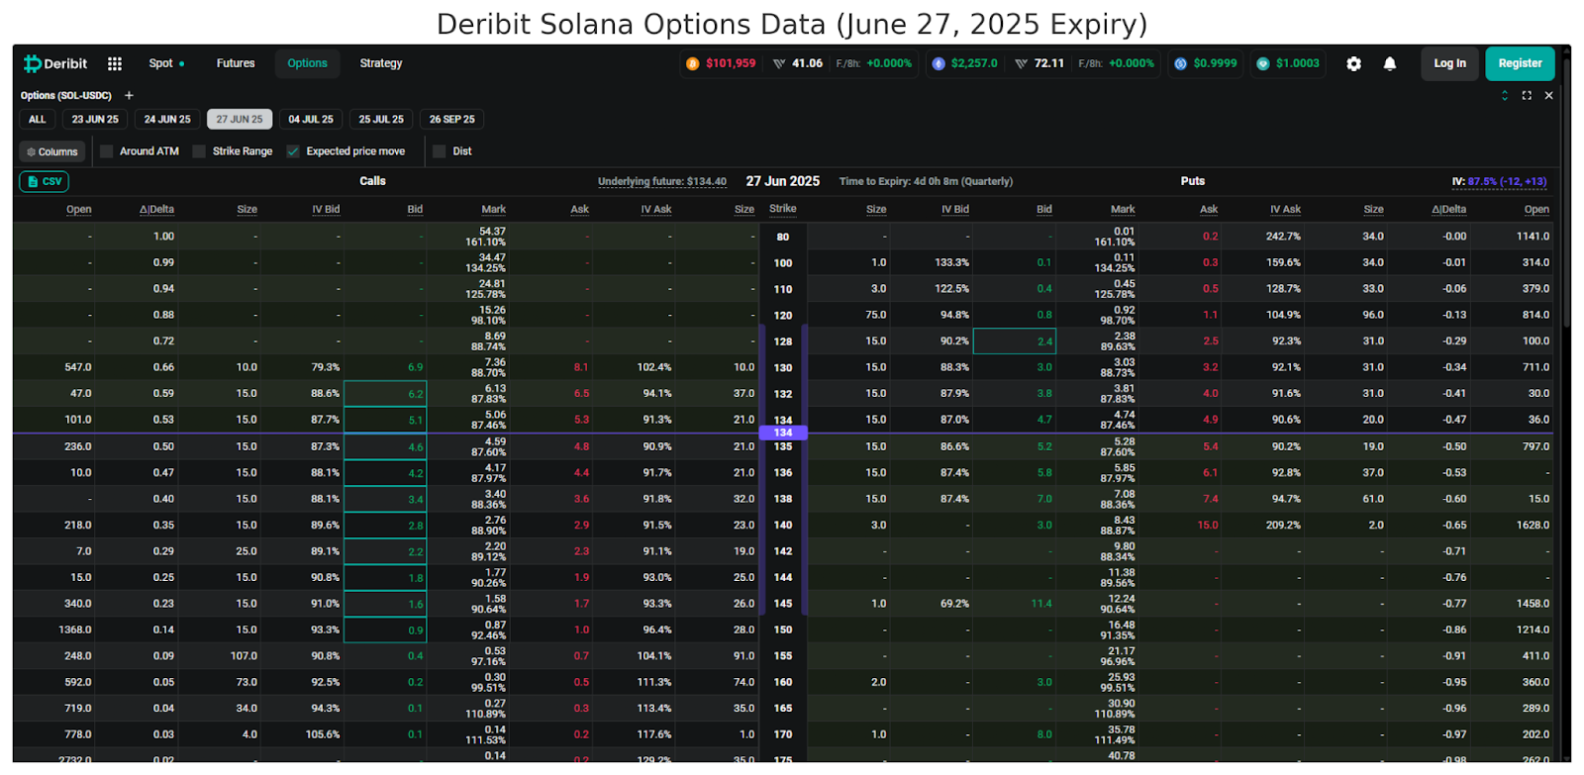Click the Register button
This screenshot has width=1584, height=775.
tap(1520, 63)
